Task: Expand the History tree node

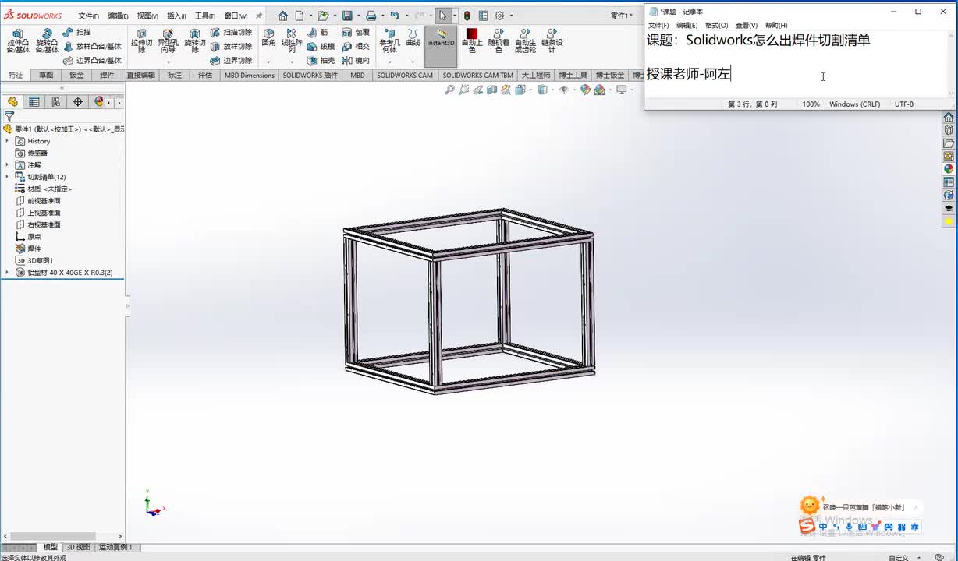Action: (8, 141)
